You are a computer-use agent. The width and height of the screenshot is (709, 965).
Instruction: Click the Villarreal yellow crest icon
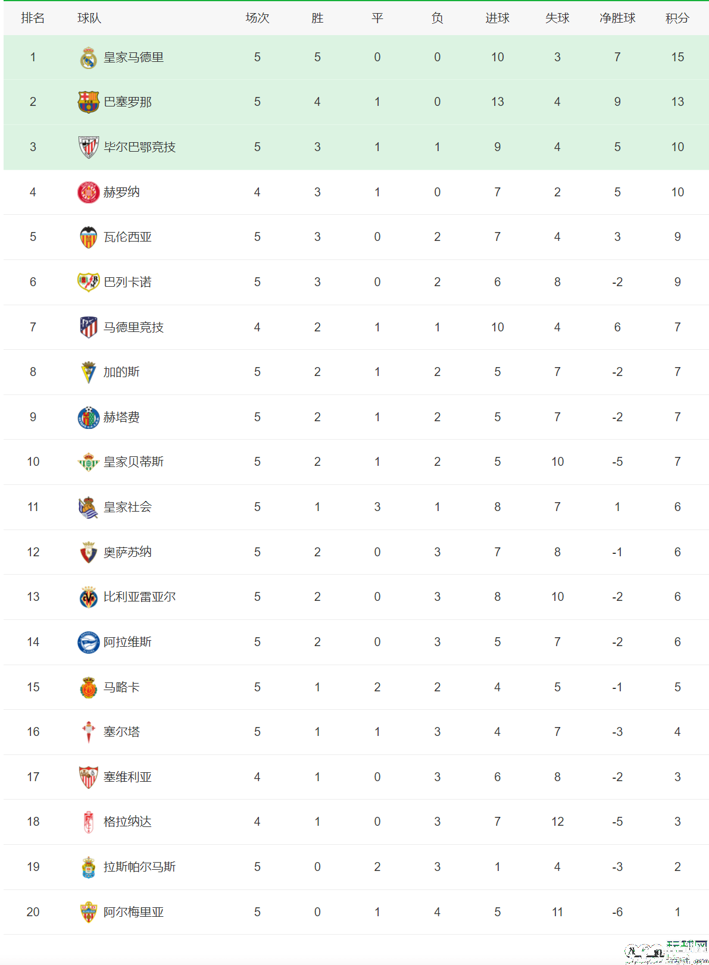(89, 597)
